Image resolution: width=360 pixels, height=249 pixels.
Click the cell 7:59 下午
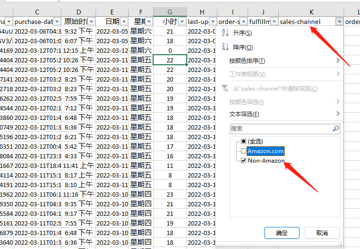pyautogui.click(x=79, y=98)
